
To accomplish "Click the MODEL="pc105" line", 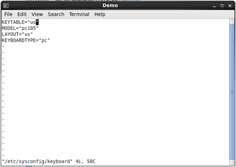I will (20, 28).
